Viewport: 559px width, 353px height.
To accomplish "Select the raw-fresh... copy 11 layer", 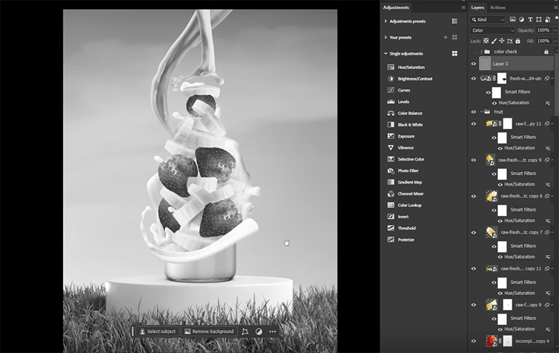I will click(512, 269).
